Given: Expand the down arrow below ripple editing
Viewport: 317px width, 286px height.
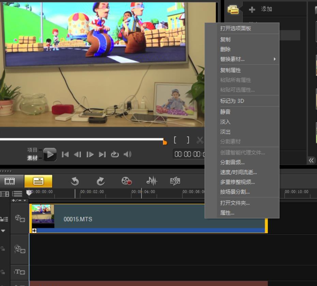Looking at the screenshot, I should (x=3, y=231).
